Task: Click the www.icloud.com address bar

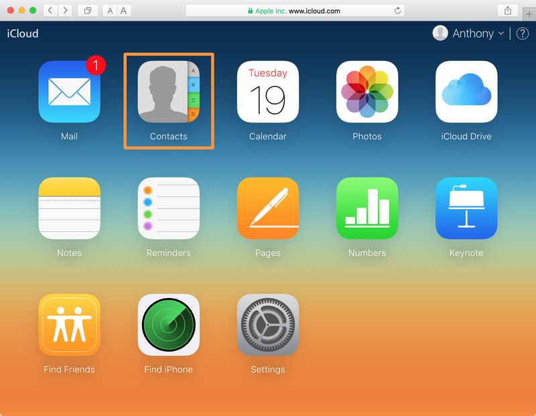Action: (x=295, y=11)
